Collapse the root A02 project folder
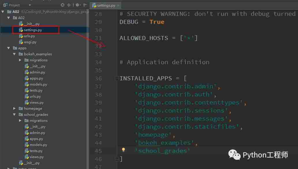The height and width of the screenshot is (169, 298). pos(3,12)
